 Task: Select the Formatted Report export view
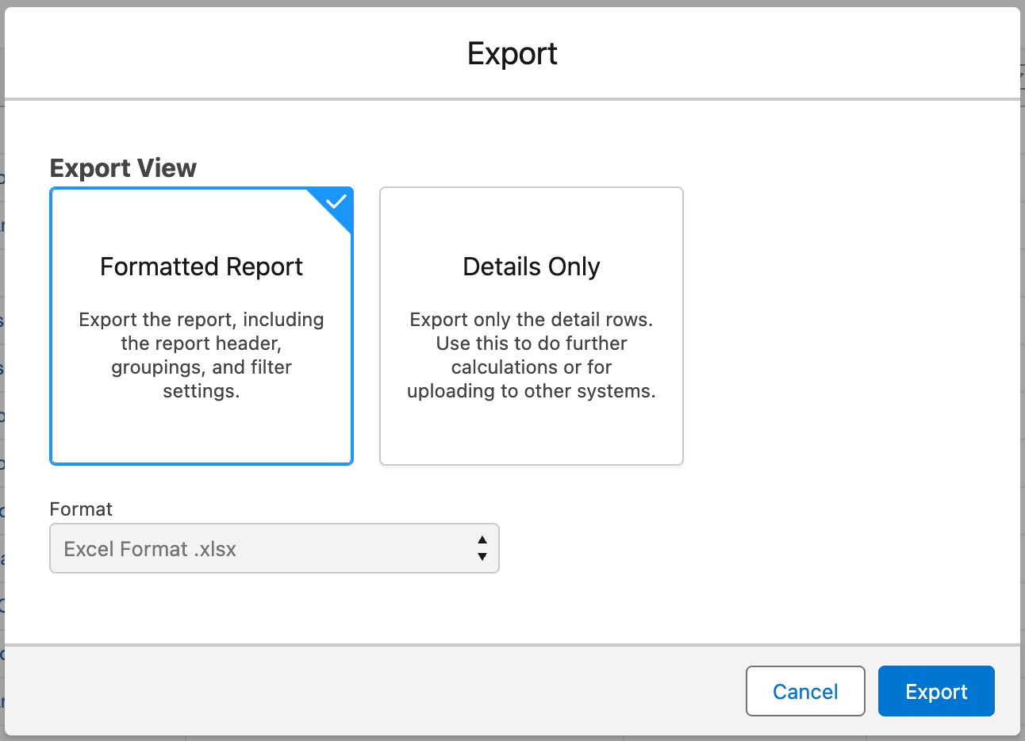pos(201,325)
